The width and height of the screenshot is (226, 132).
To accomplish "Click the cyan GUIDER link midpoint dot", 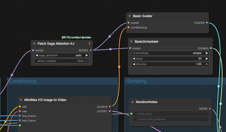I will 219,86.
